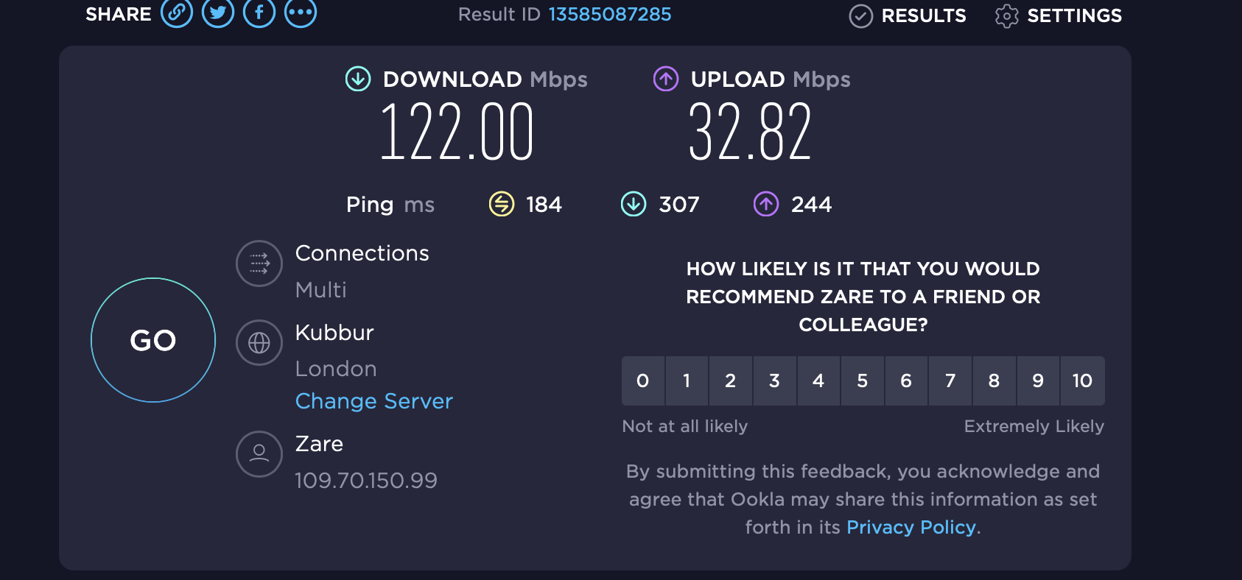This screenshot has width=1242, height=580.
Task: Share result on Twitter
Action: pos(218,13)
